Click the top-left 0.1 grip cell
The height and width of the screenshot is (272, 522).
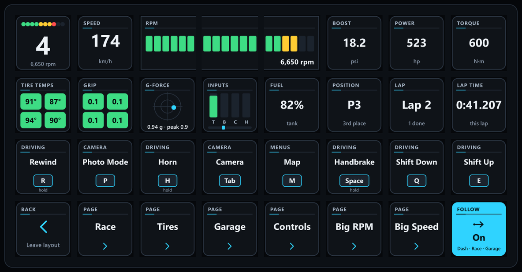click(x=93, y=102)
